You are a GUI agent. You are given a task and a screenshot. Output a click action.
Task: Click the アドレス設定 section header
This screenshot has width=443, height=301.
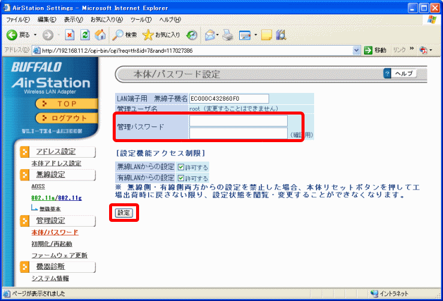[56, 152]
